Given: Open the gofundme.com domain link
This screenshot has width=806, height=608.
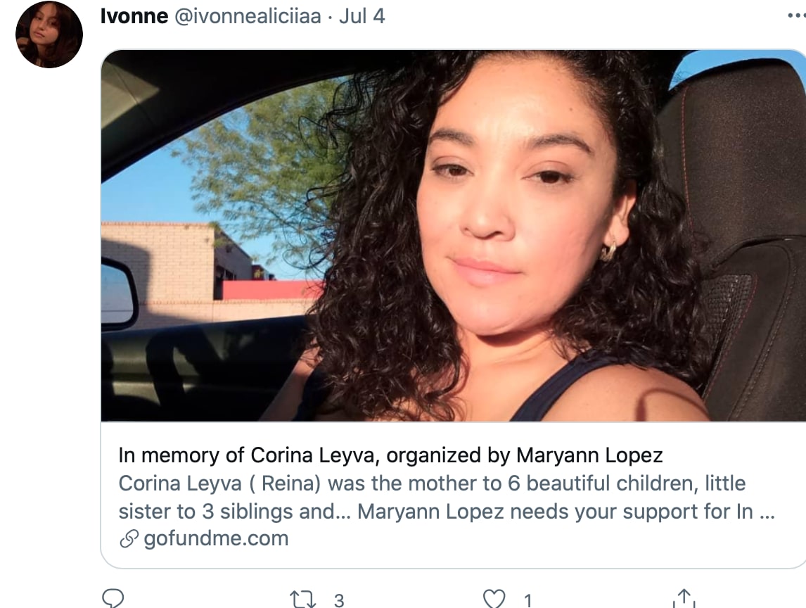Looking at the screenshot, I should pos(216,538).
